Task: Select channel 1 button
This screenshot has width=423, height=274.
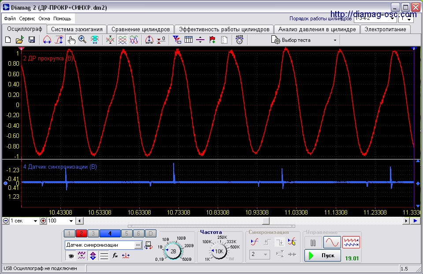Action: point(69,233)
